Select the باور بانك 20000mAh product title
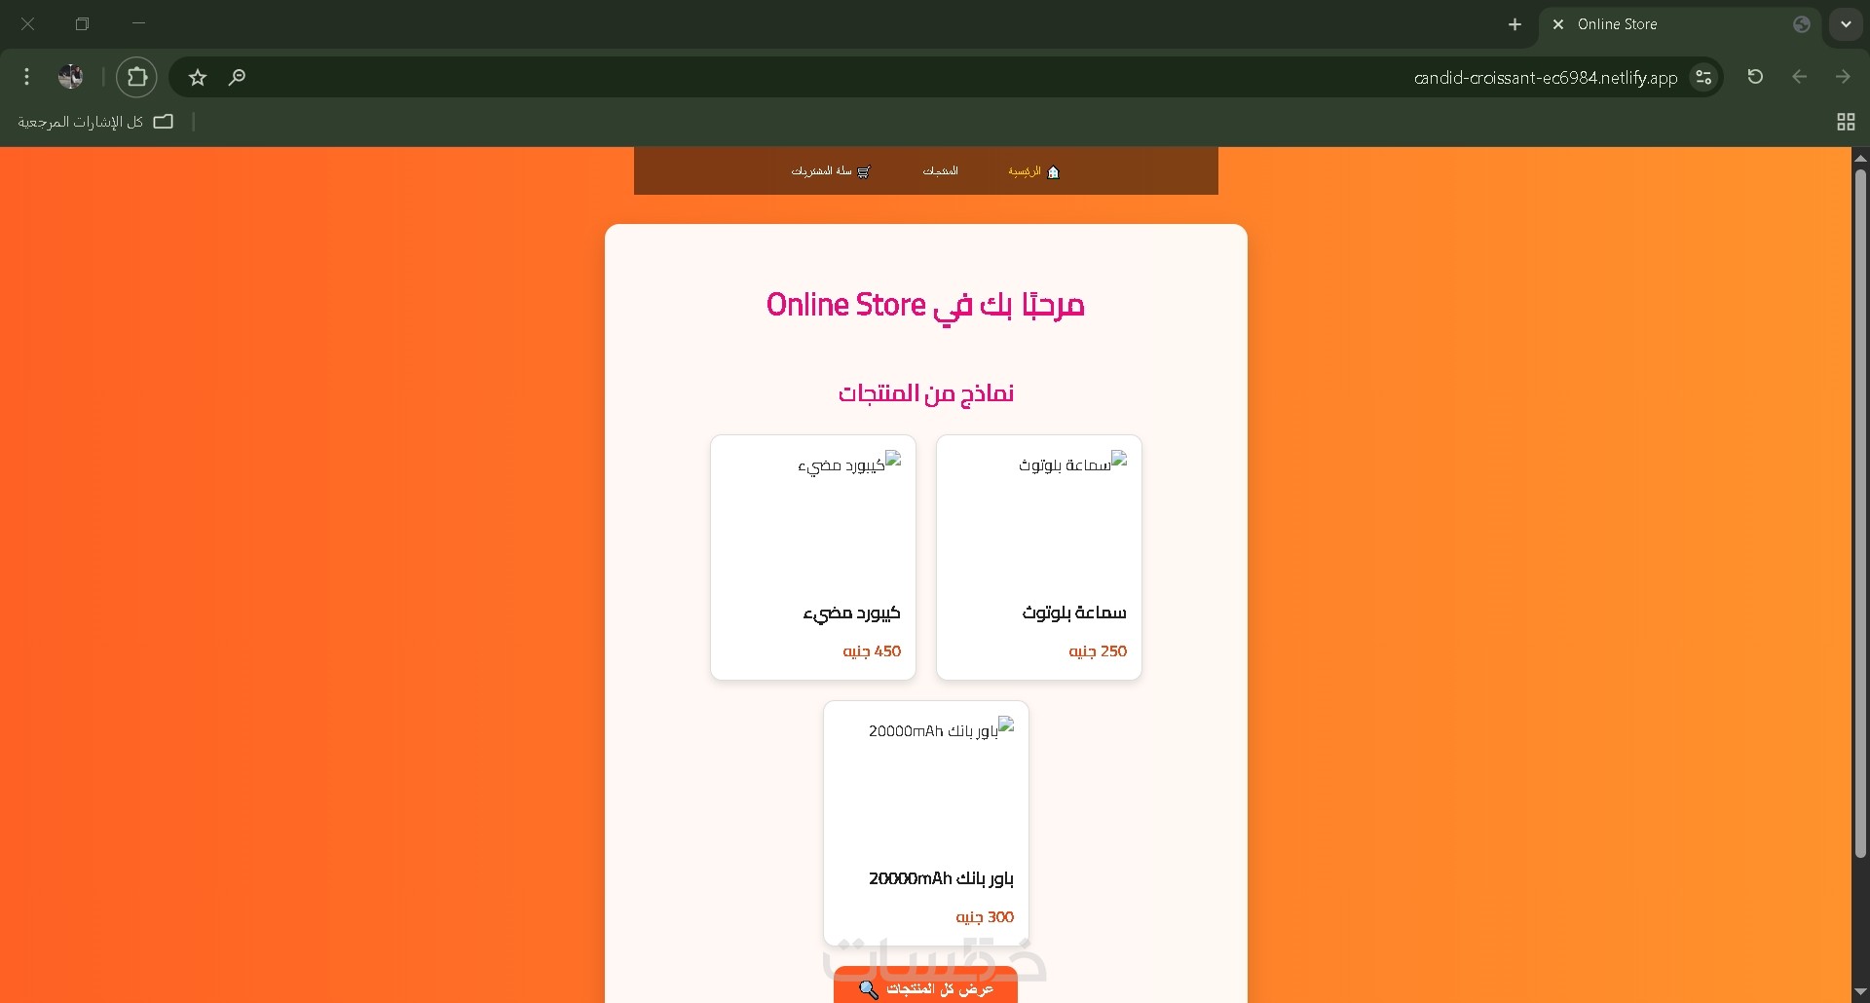This screenshot has width=1870, height=1003. click(x=941, y=878)
